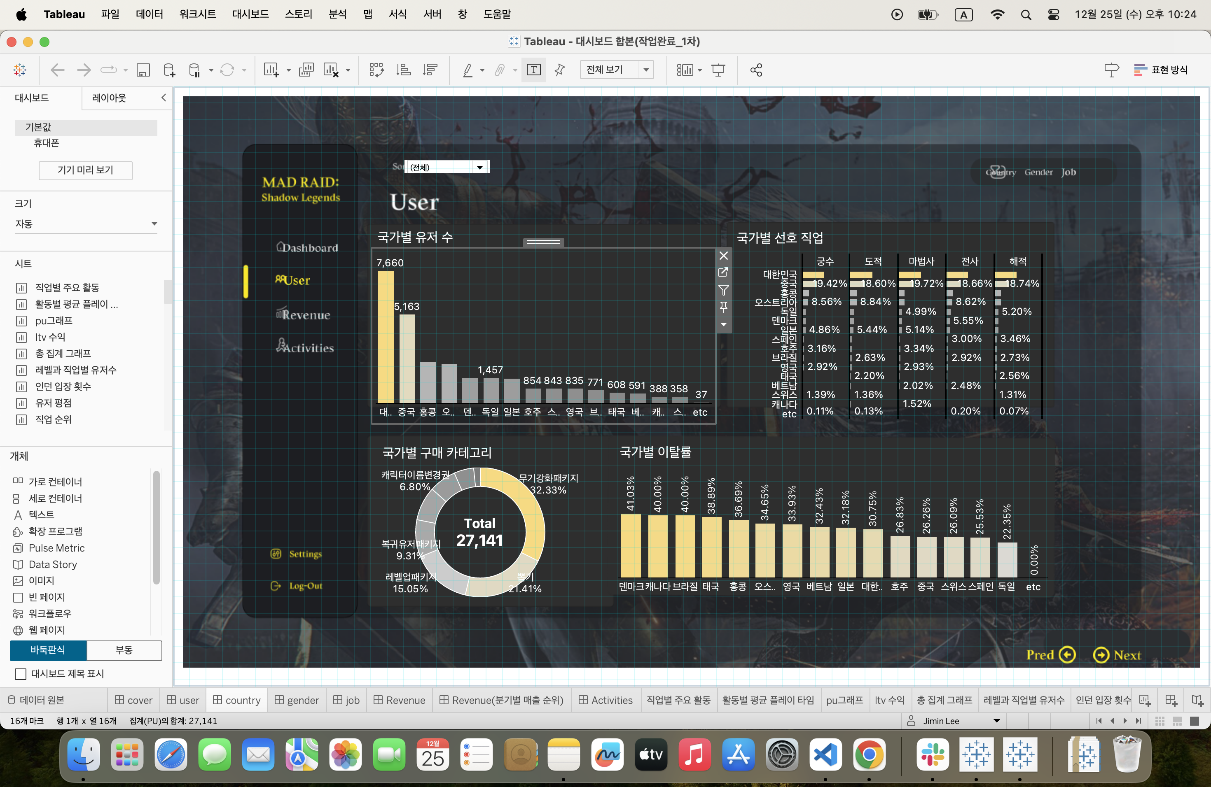Go to sheet icon on selected chart
Screen dimensions: 1211x787
tap(723, 272)
